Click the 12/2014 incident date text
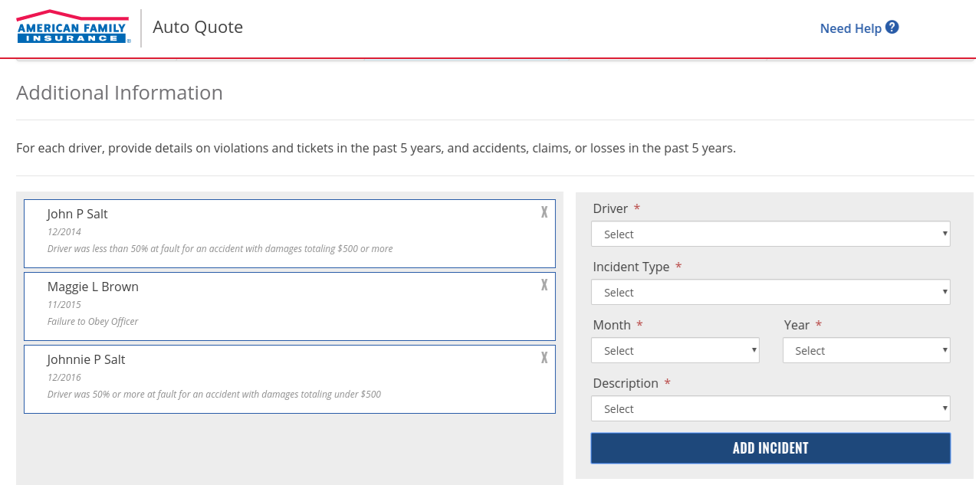The height and width of the screenshot is (485, 976). pyautogui.click(x=64, y=232)
